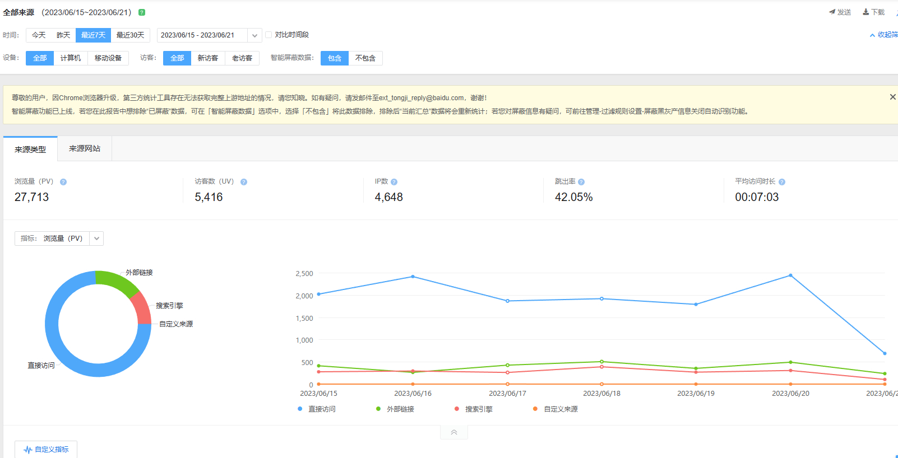Click the 外部链接 donut chart label

(139, 273)
